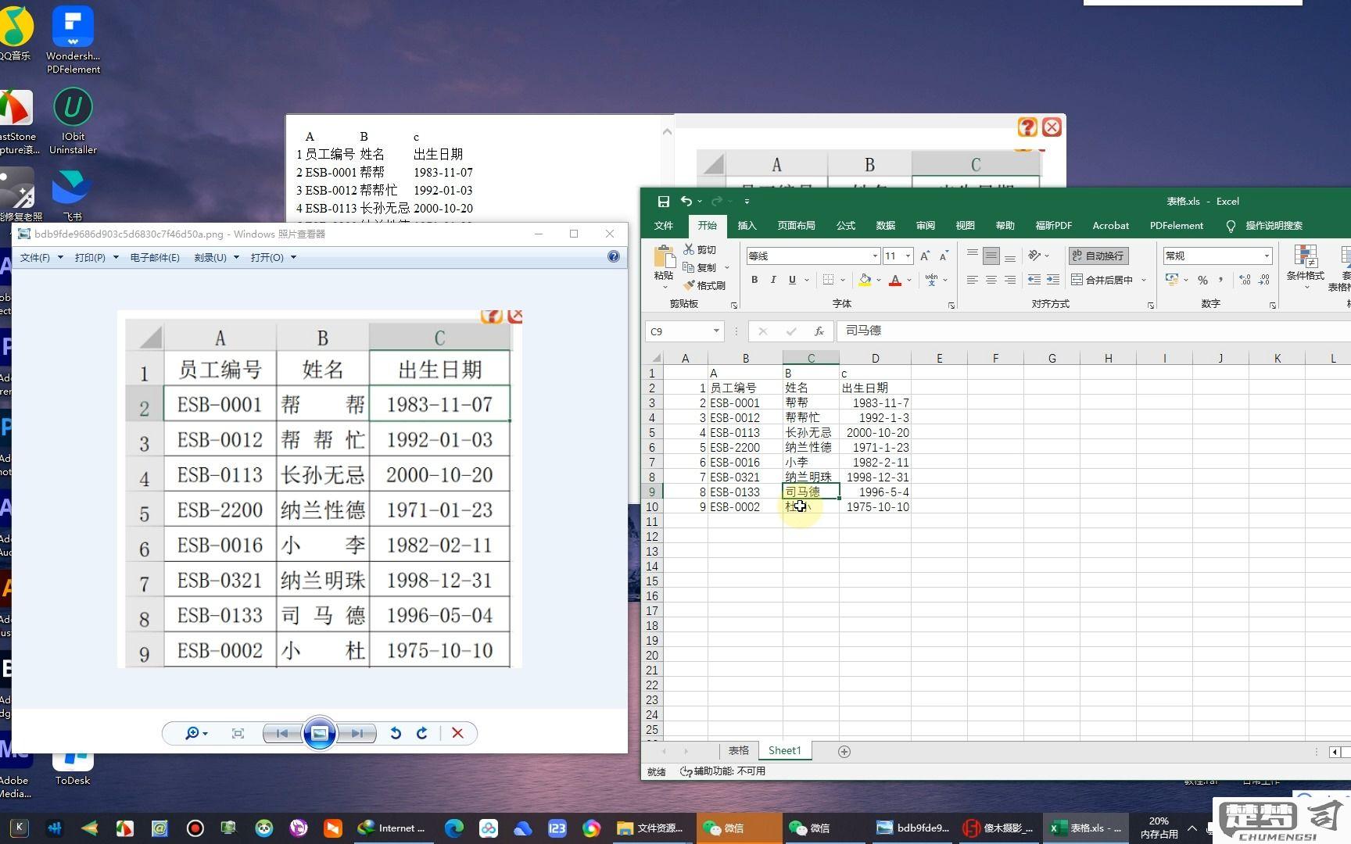Decrease the indent level
Image resolution: width=1351 pixels, height=844 pixels.
click(x=1034, y=280)
